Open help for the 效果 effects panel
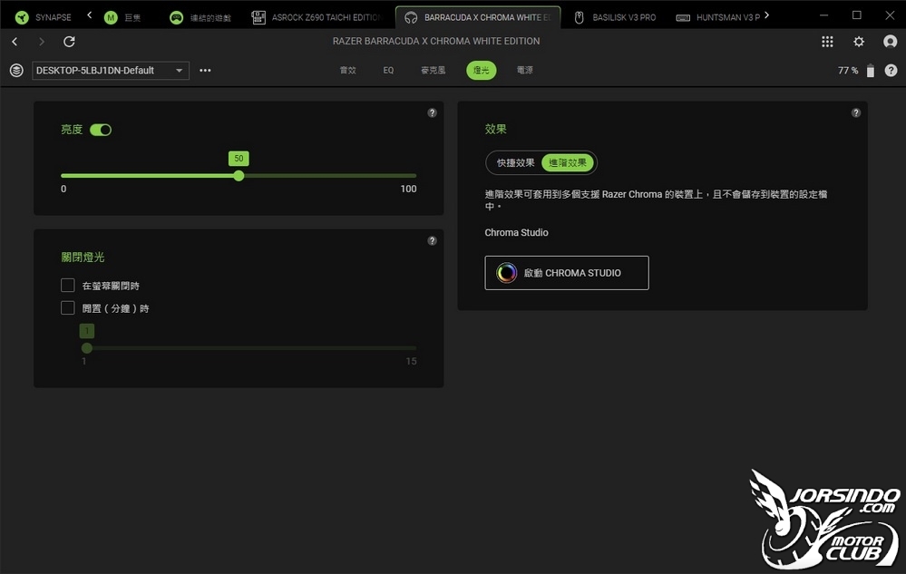The width and height of the screenshot is (906, 574). 856,112
